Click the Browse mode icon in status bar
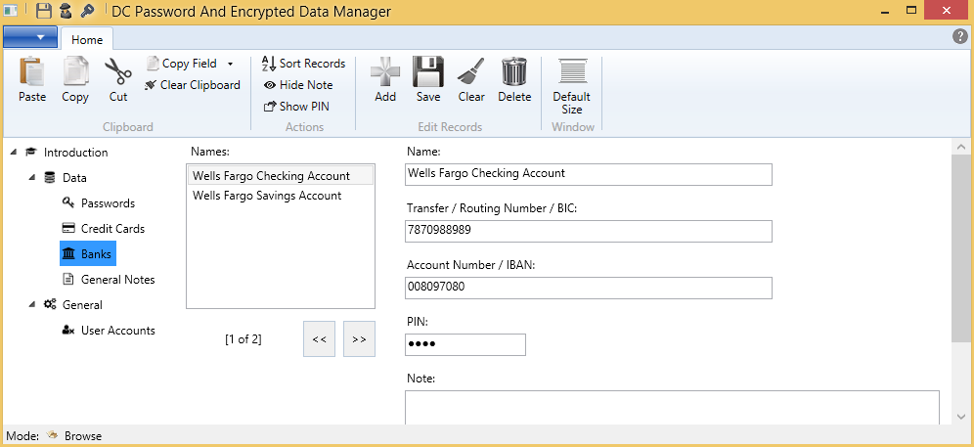This screenshot has width=974, height=447. [52, 436]
